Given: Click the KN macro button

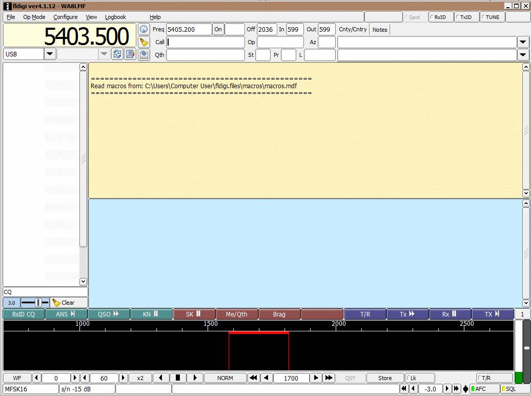Looking at the screenshot, I should tap(152, 314).
